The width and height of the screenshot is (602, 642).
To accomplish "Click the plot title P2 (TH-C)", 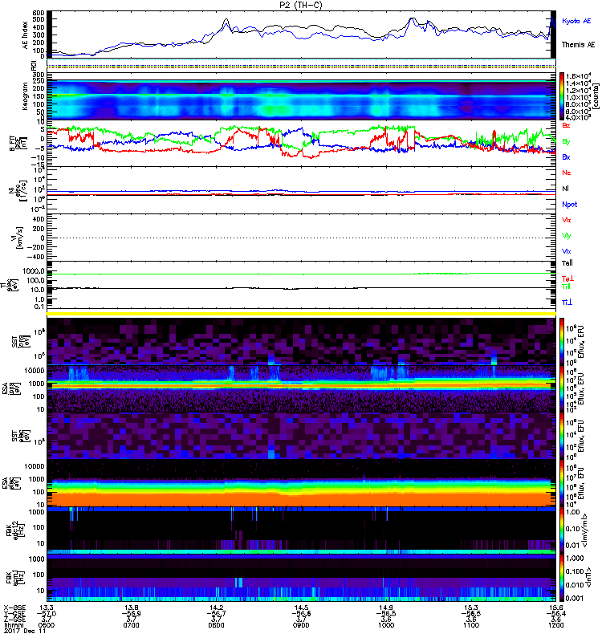I will (301, 5).
